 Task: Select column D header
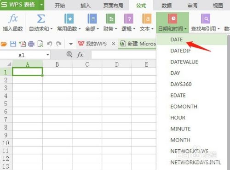(x=117, y=64)
